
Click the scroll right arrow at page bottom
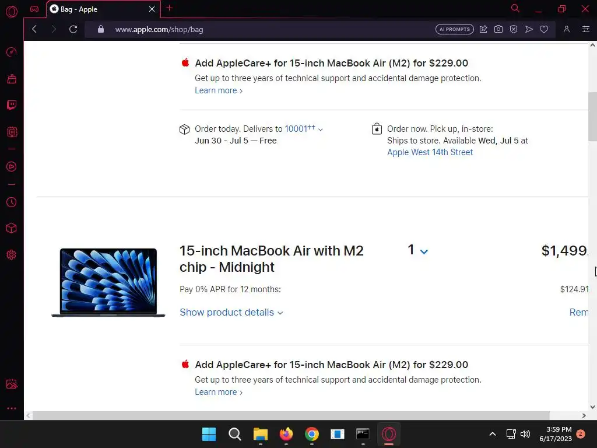pyautogui.click(x=584, y=415)
